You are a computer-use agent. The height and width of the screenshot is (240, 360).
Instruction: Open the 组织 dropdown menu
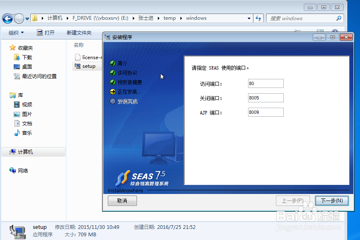coord(15,33)
